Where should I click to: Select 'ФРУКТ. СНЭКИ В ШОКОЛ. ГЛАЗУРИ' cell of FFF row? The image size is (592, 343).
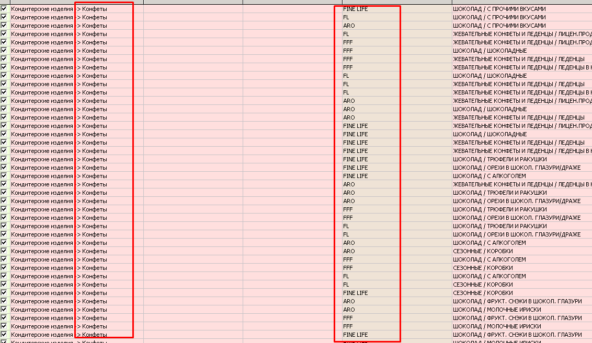click(522, 318)
